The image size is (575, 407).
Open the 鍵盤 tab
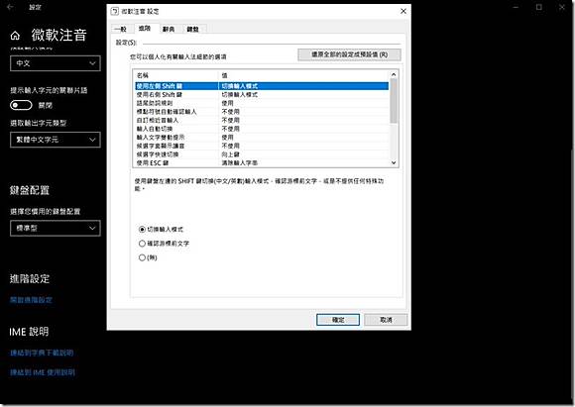tap(193, 29)
